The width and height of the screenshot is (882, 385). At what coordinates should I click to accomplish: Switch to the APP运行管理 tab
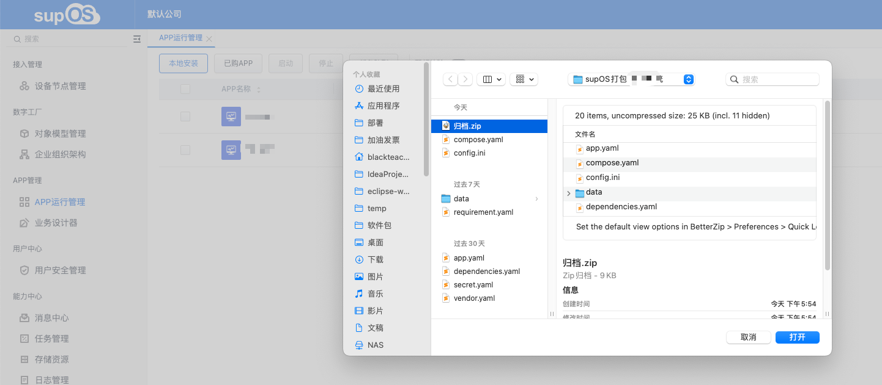(x=180, y=38)
